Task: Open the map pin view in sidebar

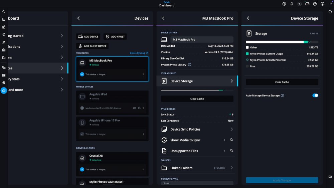Action: tap(4, 35)
